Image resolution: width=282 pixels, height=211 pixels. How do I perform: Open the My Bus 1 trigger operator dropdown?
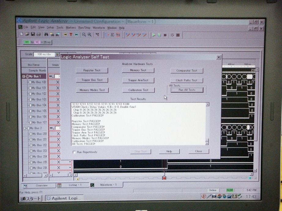click(51, 76)
